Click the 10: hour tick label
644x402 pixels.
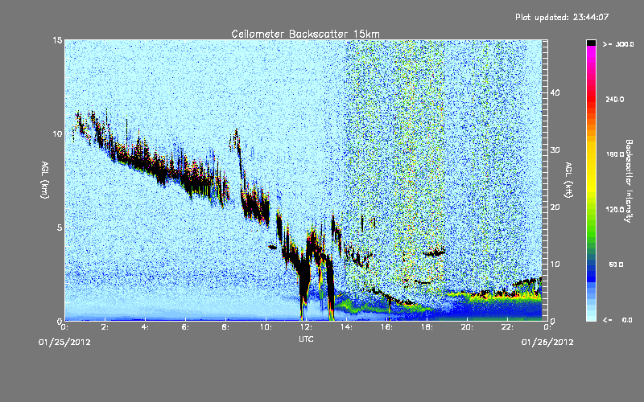click(266, 327)
